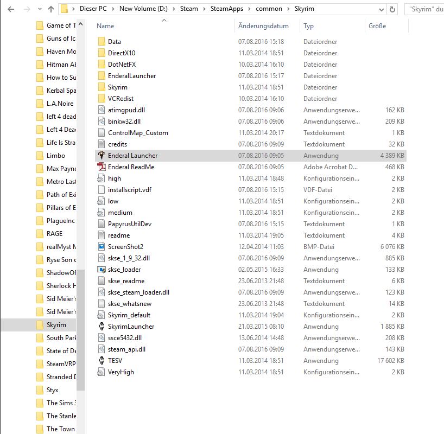The image size is (444, 434).
Task: Navigate to 'common' in the breadcrumb path
Action: (269, 9)
